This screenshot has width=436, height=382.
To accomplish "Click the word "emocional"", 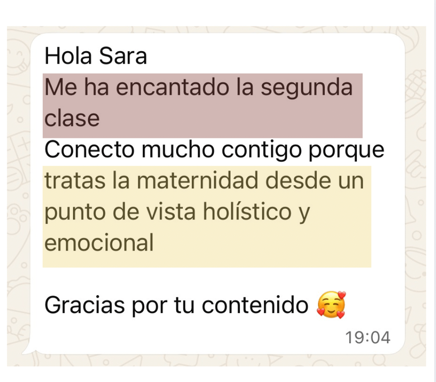I will pos(99,243).
